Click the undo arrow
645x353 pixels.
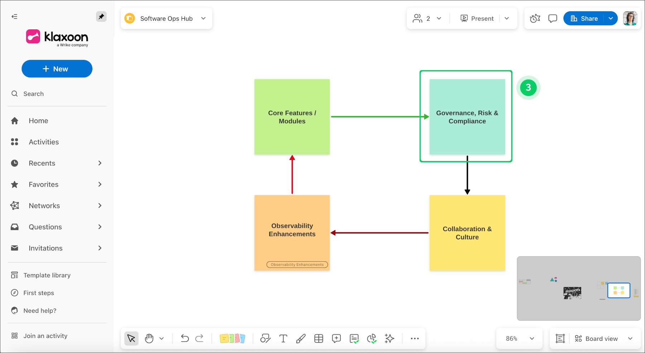point(185,338)
